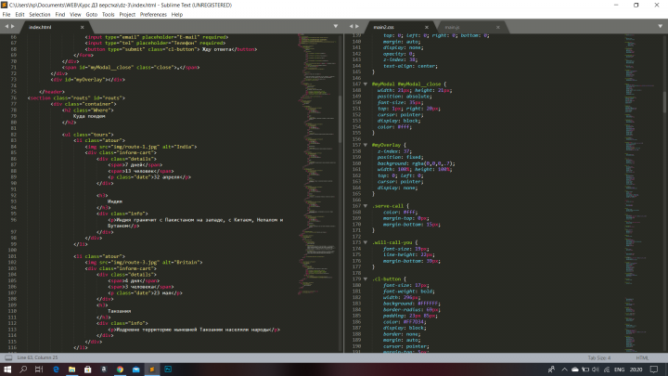Change syntax via HTML status label
This screenshot has width=668, height=376.
(x=642, y=357)
